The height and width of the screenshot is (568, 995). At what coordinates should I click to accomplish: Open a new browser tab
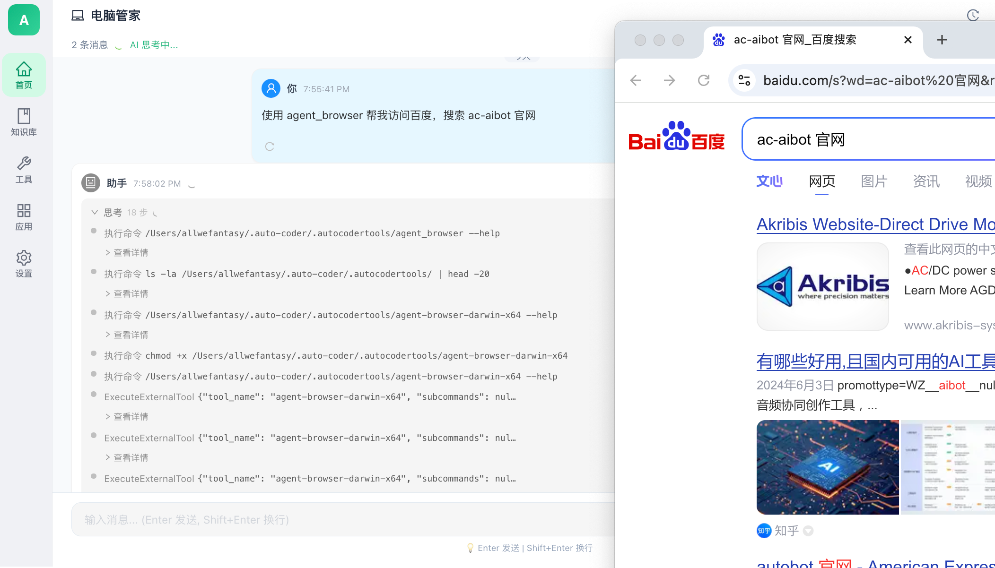[941, 40]
